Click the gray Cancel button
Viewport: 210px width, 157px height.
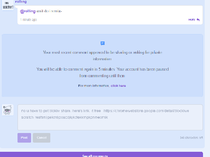click(x=42, y=138)
